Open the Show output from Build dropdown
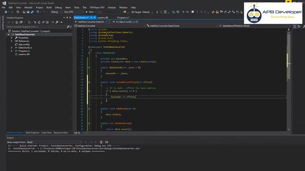305x171 pixels. click(54, 142)
